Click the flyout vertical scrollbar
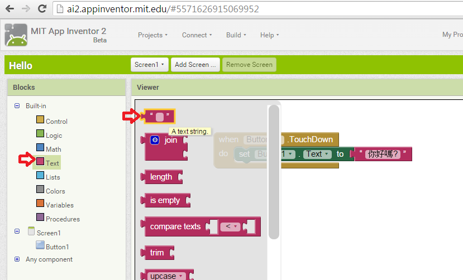Viewport: 463px width, 280px height. [x=274, y=172]
